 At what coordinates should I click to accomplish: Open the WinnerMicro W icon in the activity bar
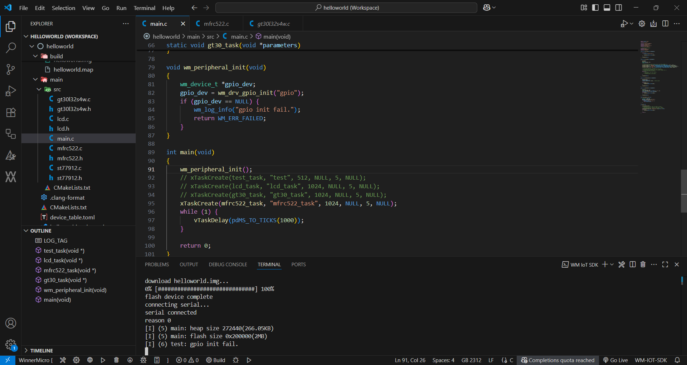point(11,177)
